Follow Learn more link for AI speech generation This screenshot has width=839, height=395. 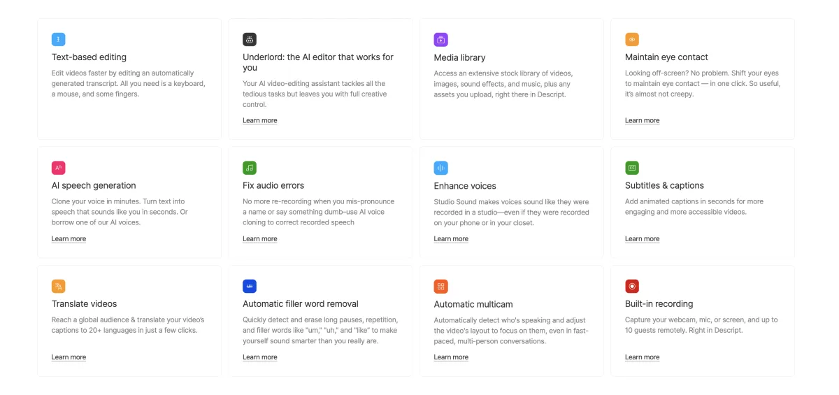point(69,238)
